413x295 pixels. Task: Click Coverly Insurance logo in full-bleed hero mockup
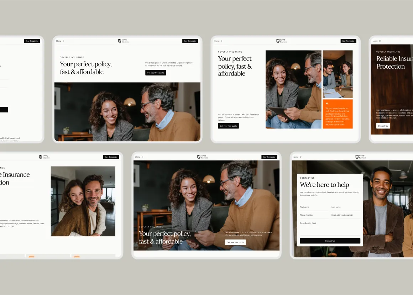(202, 157)
